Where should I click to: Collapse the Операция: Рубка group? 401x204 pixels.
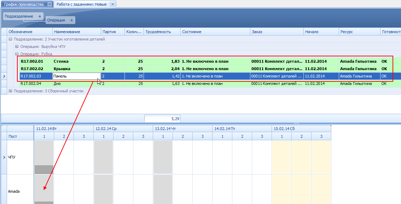17,54
